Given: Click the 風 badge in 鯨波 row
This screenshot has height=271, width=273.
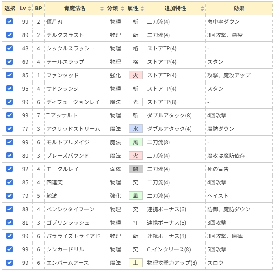Looking at the screenshot, I should click(x=135, y=196).
